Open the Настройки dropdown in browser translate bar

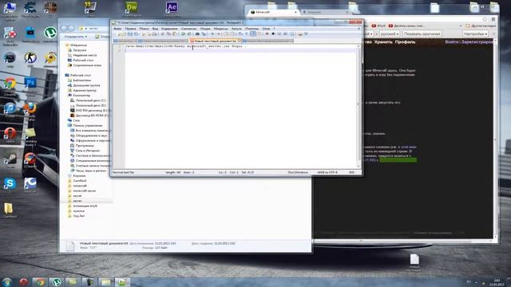pyautogui.click(x=476, y=33)
